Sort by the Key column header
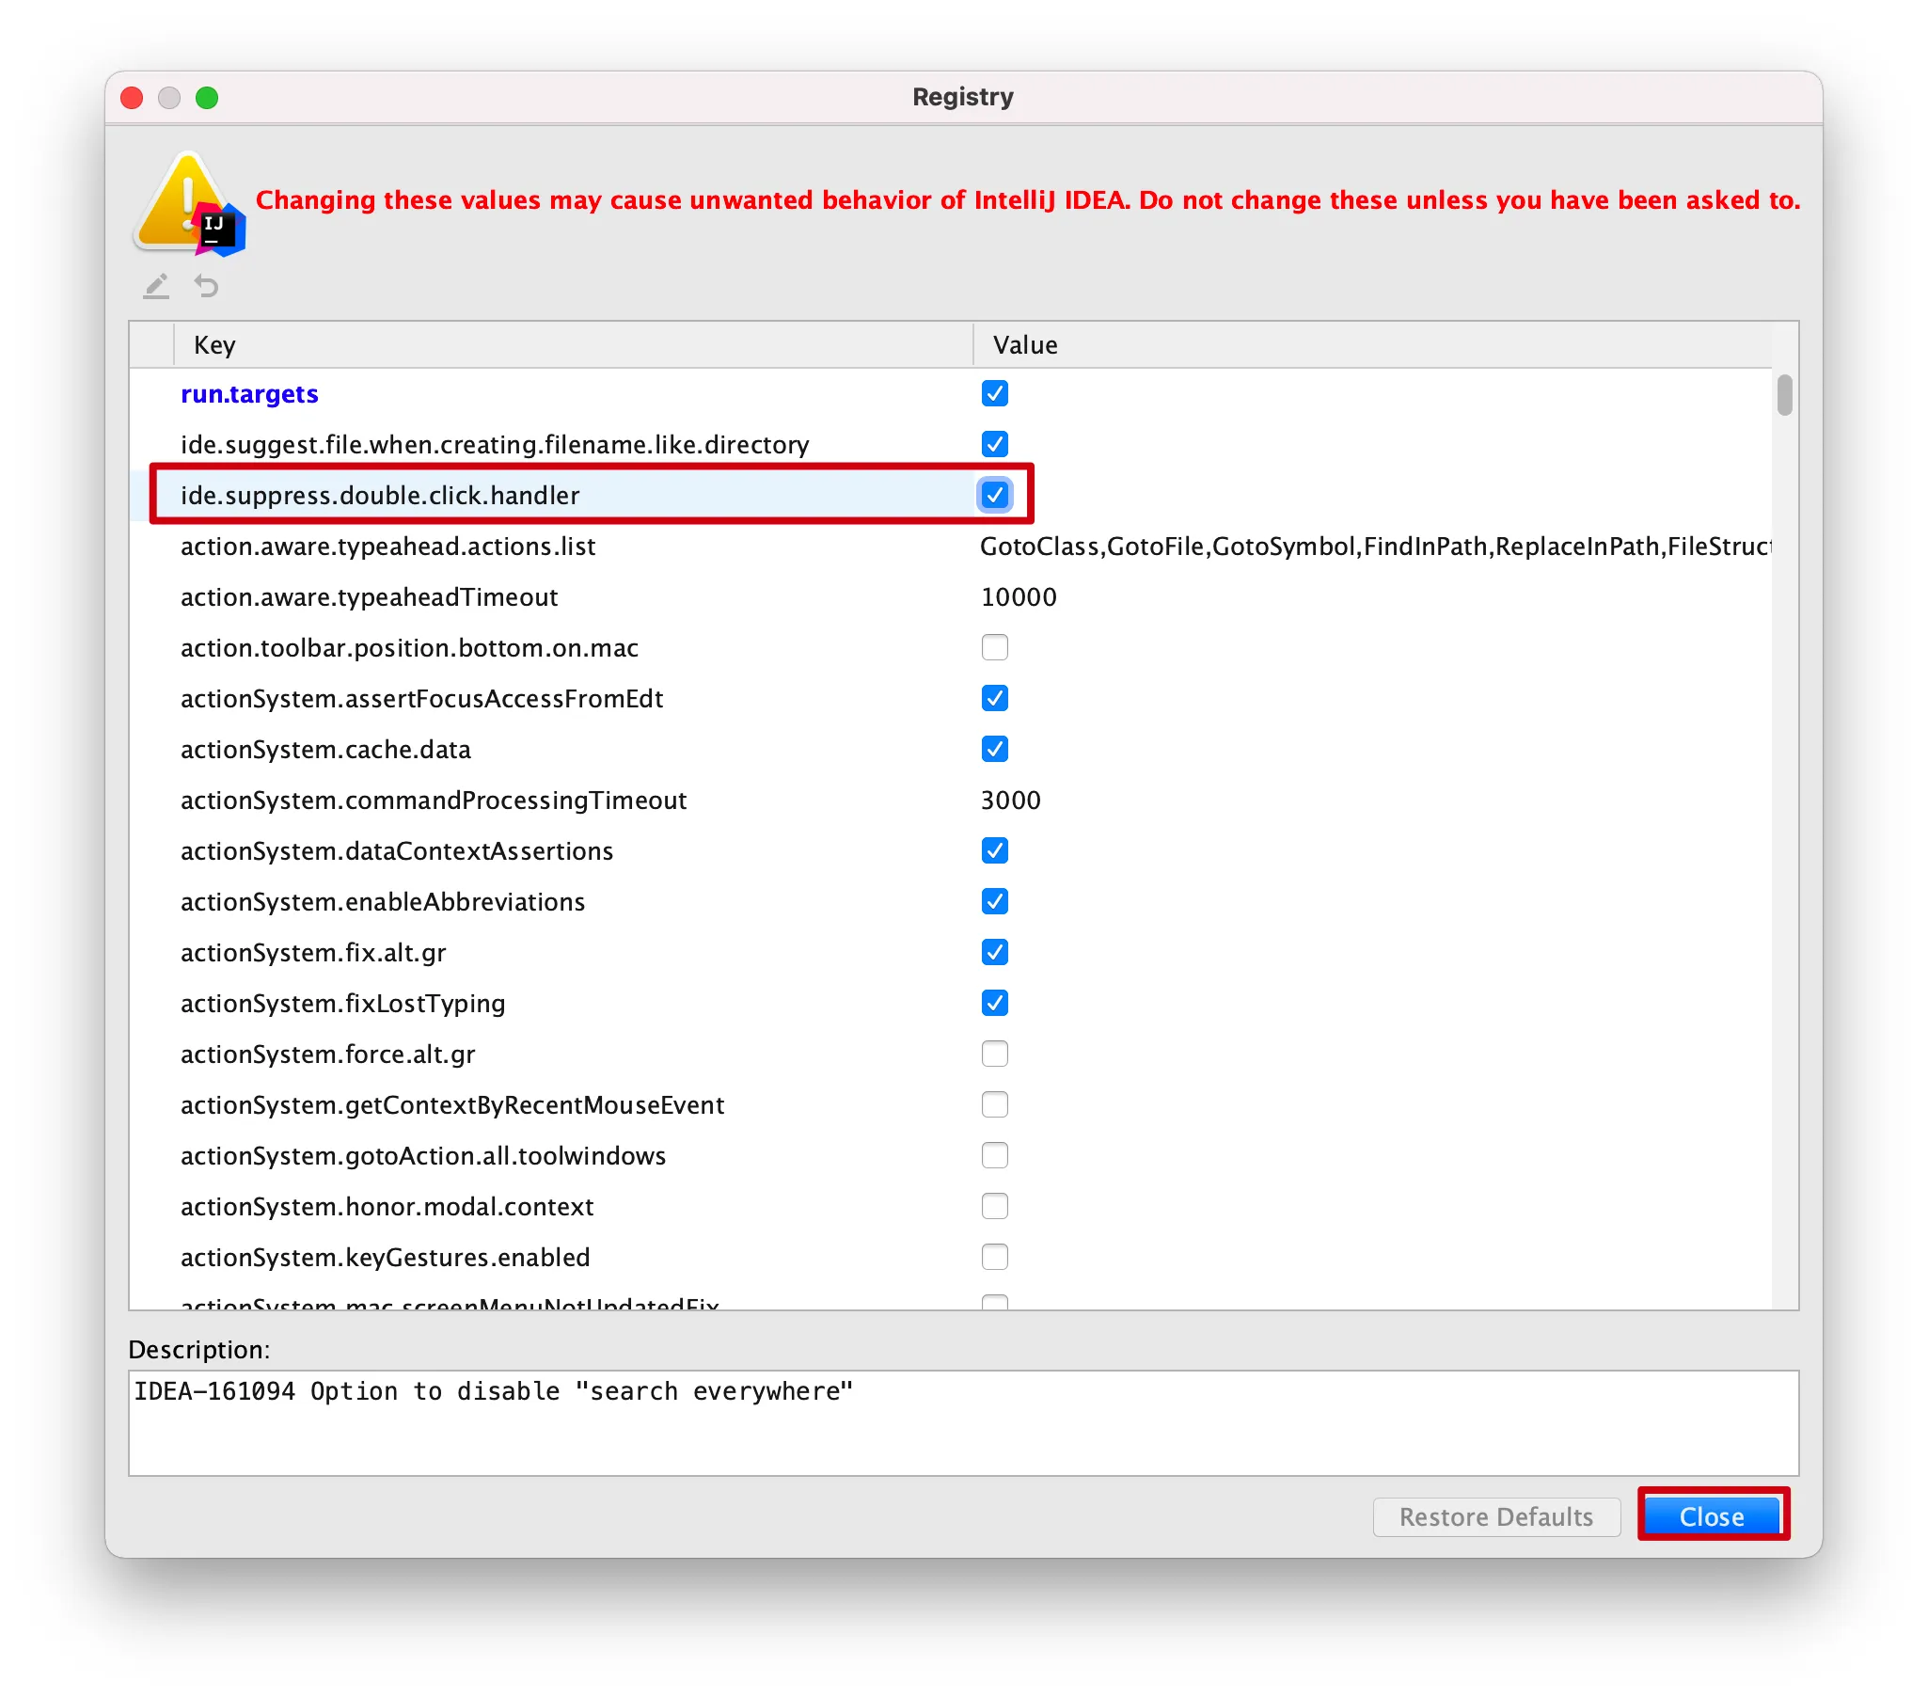The height and width of the screenshot is (1697, 1928). tap(574, 345)
